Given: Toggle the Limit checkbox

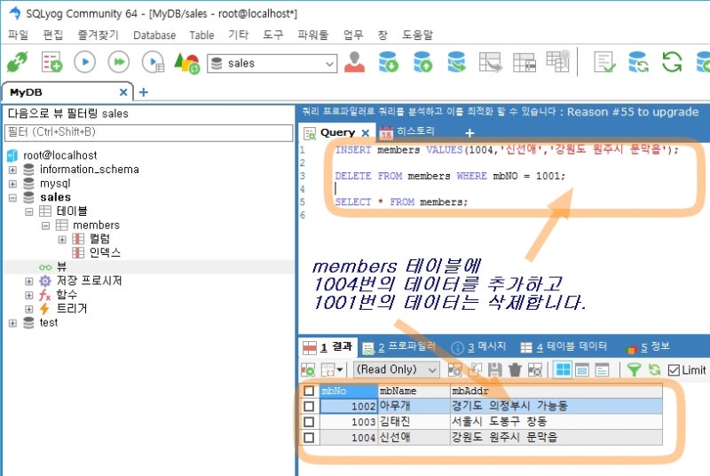Looking at the screenshot, I should click(674, 370).
